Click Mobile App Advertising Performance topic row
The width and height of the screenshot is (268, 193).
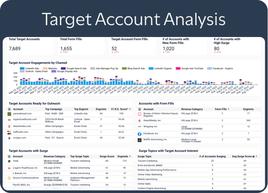click(x=199, y=170)
